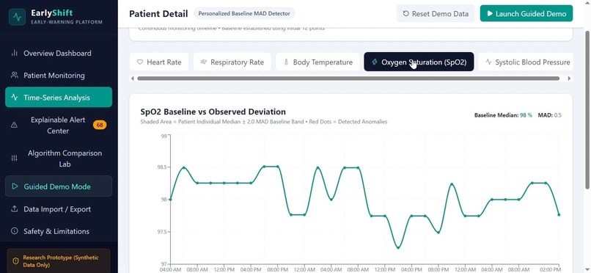Click the Patient Detail heading
This screenshot has height=273, width=591.
pyautogui.click(x=158, y=14)
